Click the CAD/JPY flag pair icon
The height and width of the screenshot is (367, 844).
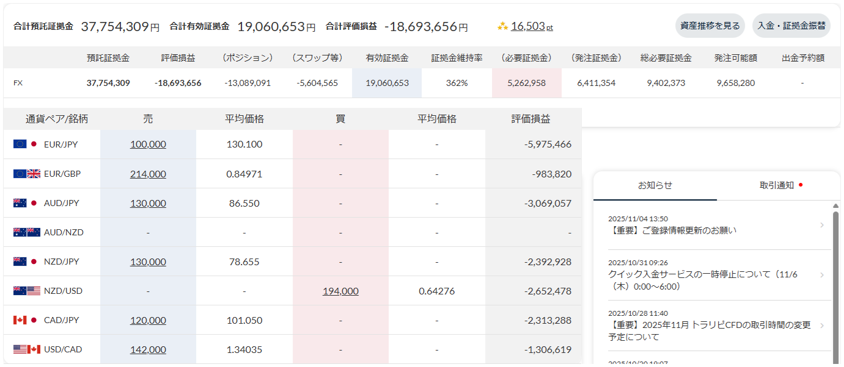(x=26, y=320)
